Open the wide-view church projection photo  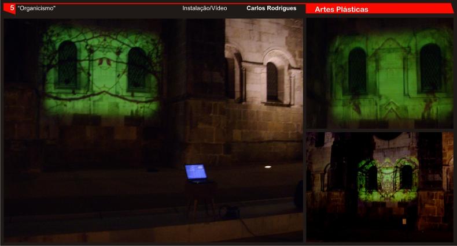(x=379, y=187)
